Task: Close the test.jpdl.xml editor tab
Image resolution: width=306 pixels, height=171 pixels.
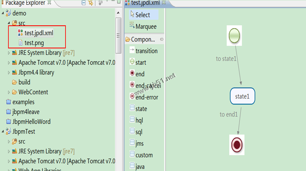Action: [164, 3]
